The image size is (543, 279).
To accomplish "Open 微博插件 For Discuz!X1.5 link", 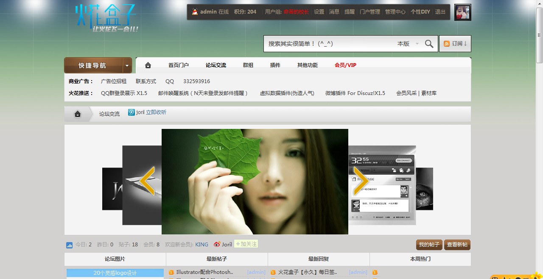I will point(355,93).
